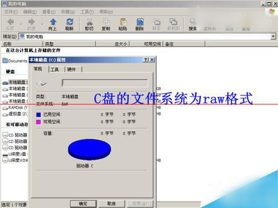Confirm with the 确定 button
Screen dimensions: 278x208
coord(83,204)
